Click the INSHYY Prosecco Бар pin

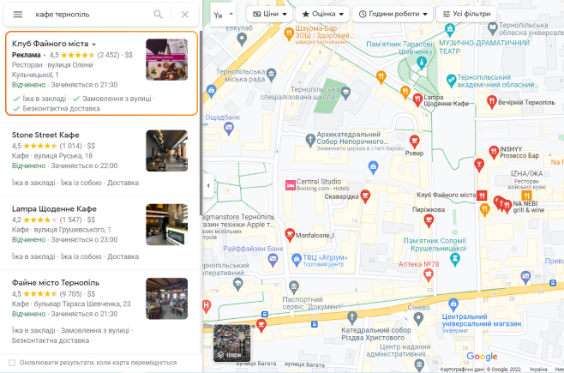(x=494, y=152)
